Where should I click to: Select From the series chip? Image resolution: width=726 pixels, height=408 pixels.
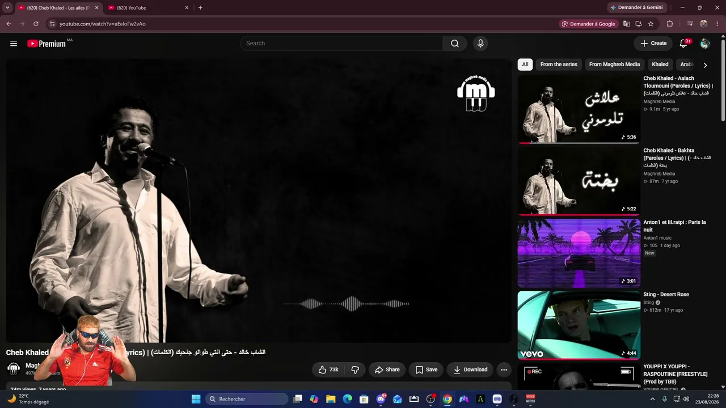[x=559, y=65]
